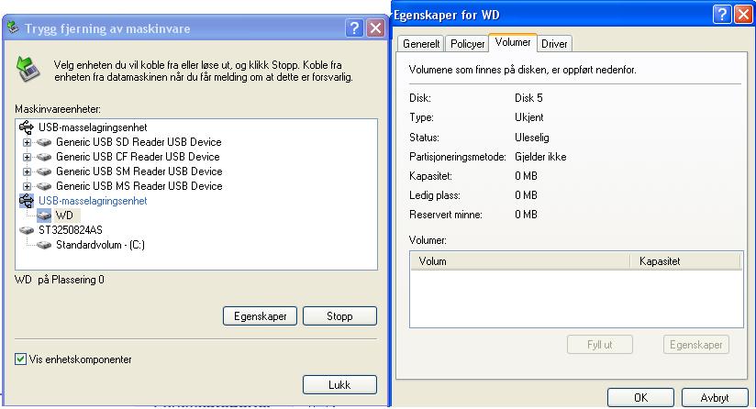
Task: Click the Generic USB MS Reader drive icon
Action: tap(44, 186)
